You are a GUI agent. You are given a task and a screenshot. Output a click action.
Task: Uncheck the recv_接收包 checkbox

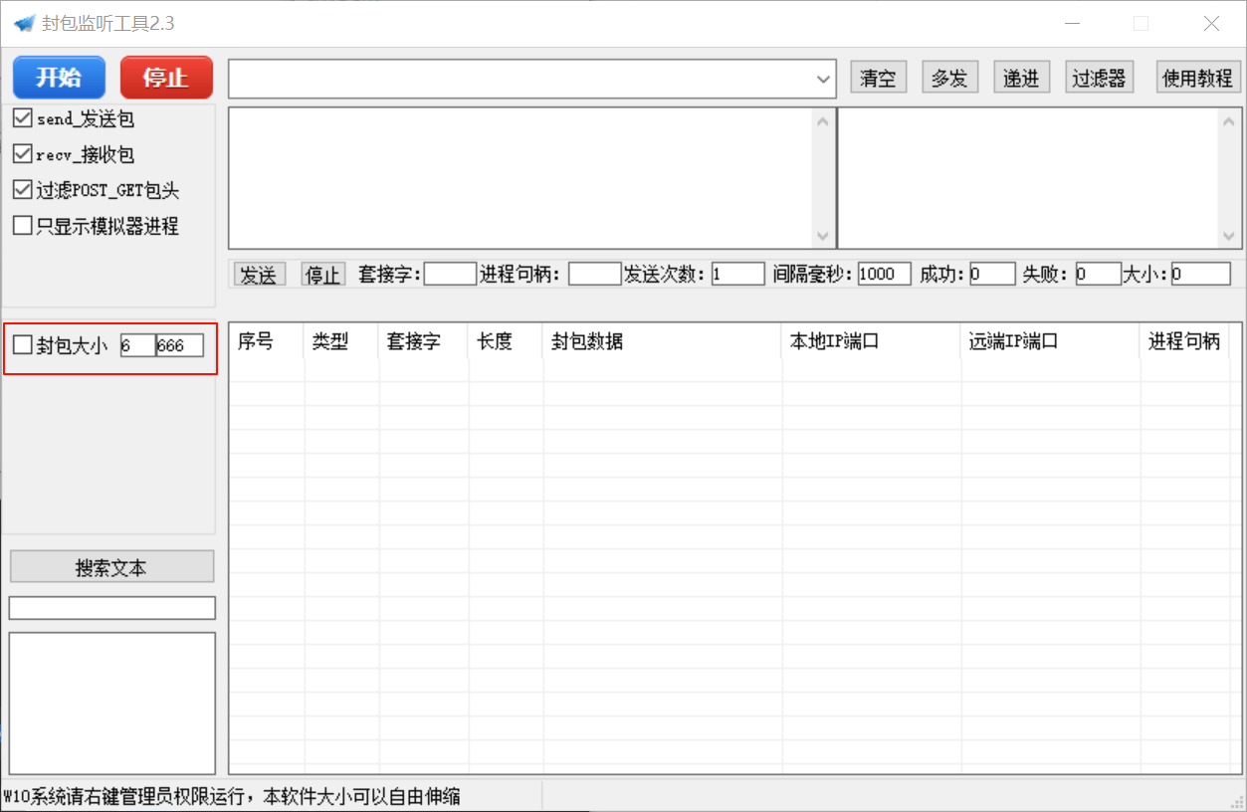22,154
